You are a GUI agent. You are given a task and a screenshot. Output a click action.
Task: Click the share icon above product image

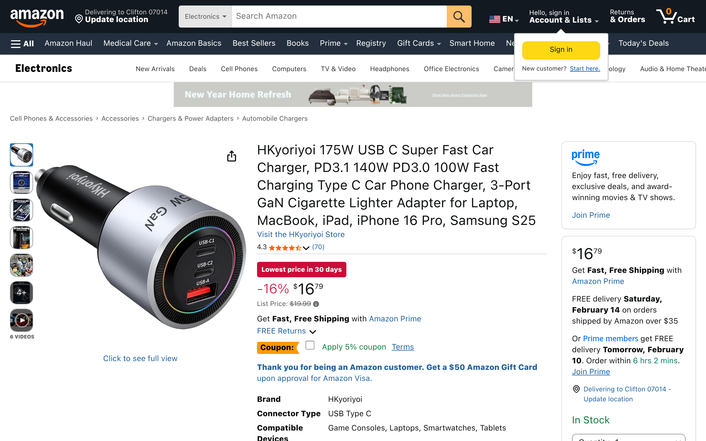(x=232, y=156)
